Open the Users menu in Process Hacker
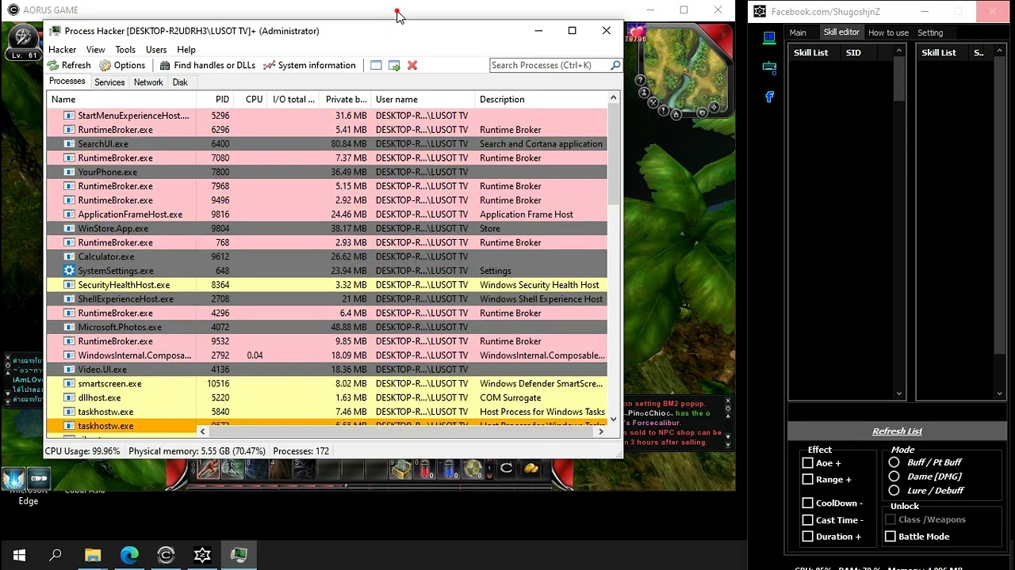Screen dimensions: 1015x570 click(156, 49)
